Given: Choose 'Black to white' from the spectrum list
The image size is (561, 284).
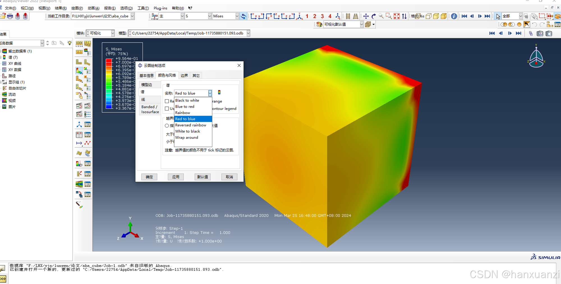Looking at the screenshot, I should (x=193, y=100).
